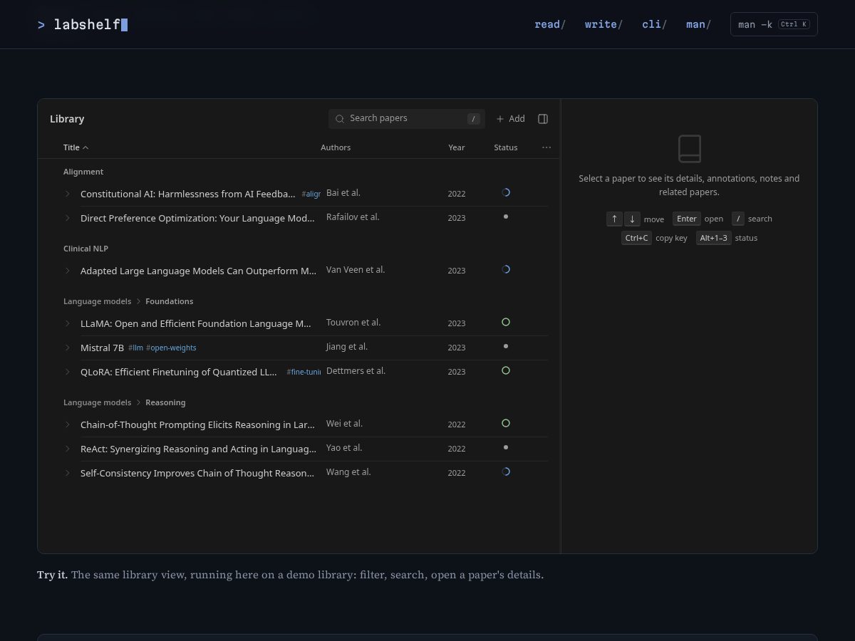The image size is (855, 641).
Task: Open the read/ navigation link
Action: point(550,24)
